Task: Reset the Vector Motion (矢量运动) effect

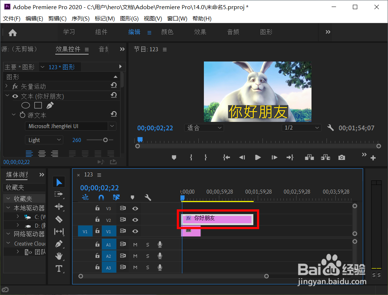Action: [113, 85]
